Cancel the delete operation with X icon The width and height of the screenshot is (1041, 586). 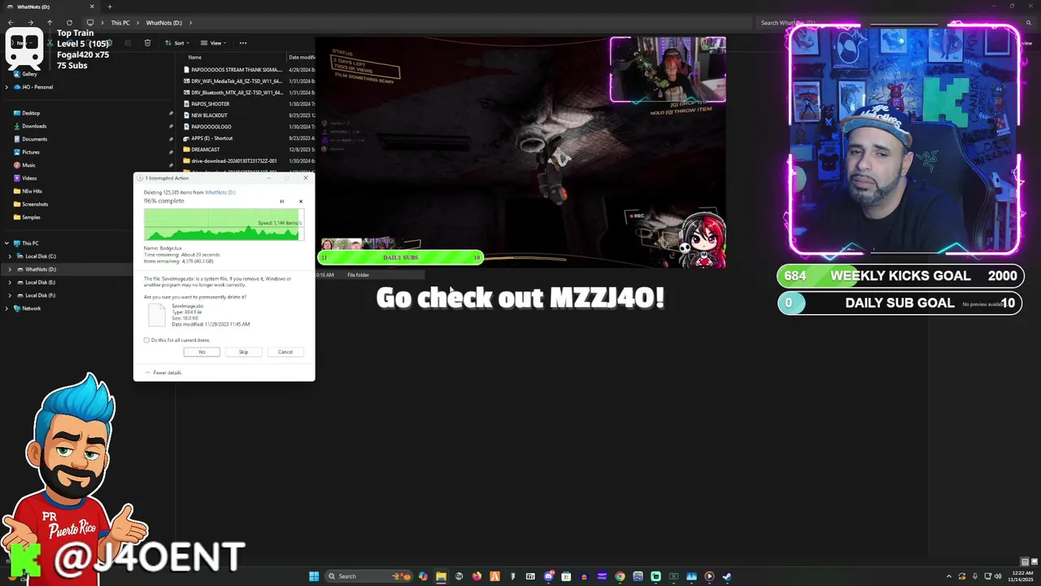coord(301,201)
